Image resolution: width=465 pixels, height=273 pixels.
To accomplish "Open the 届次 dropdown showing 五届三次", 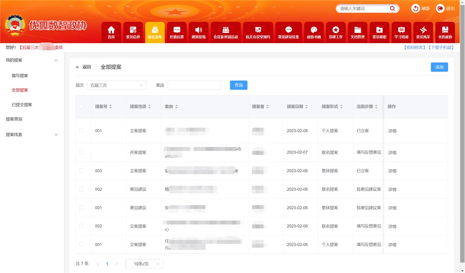I will pyautogui.click(x=116, y=85).
